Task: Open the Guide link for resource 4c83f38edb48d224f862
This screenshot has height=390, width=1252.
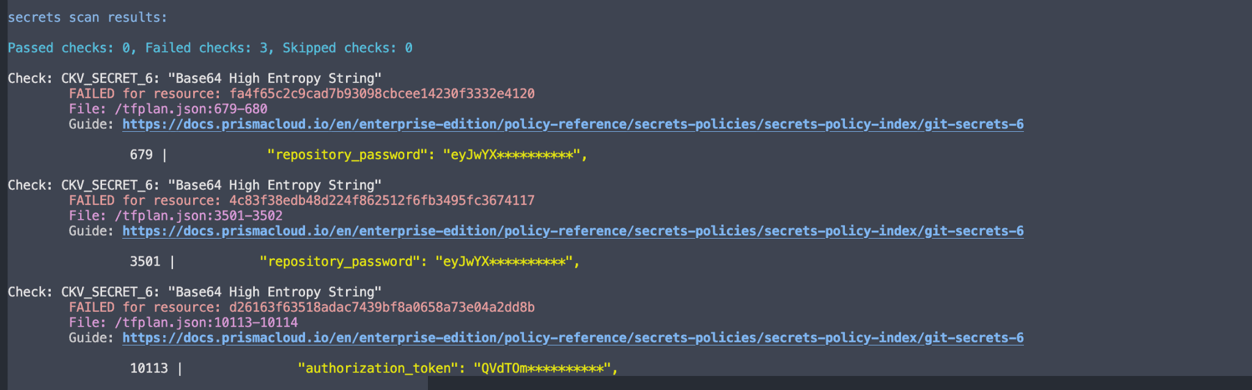Action: [573, 231]
